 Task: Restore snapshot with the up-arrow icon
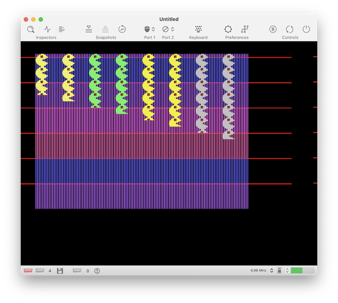(106, 29)
